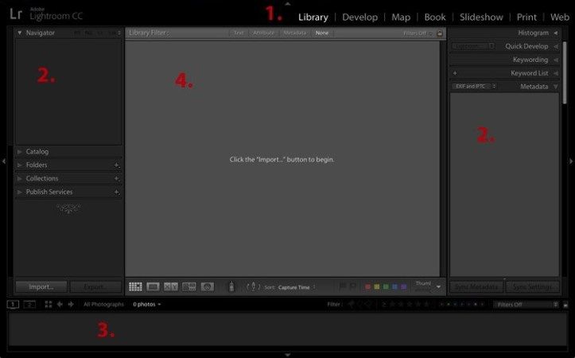Select the Painter spray can tool
Screen dimensions: 575x358
click(231, 286)
